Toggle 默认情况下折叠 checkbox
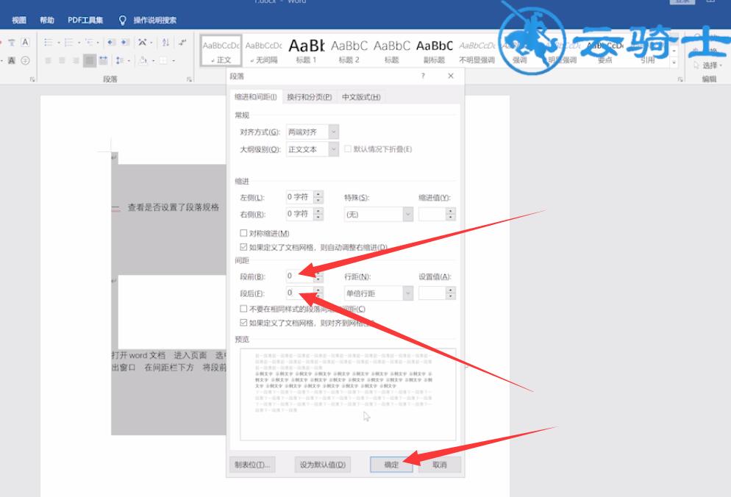This screenshot has width=731, height=497. 347,149
